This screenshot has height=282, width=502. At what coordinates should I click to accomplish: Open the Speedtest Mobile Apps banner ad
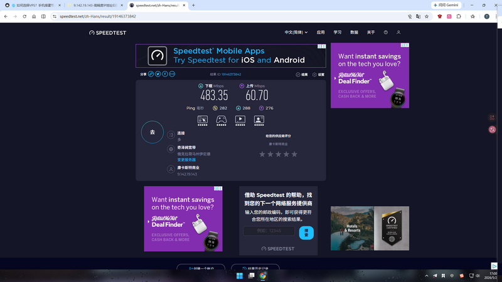point(231,56)
